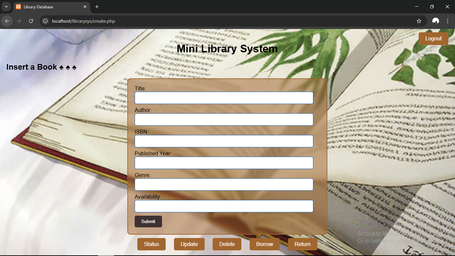Expand the tab search dropdown arrow
The height and width of the screenshot is (256, 455).
pos(6,7)
